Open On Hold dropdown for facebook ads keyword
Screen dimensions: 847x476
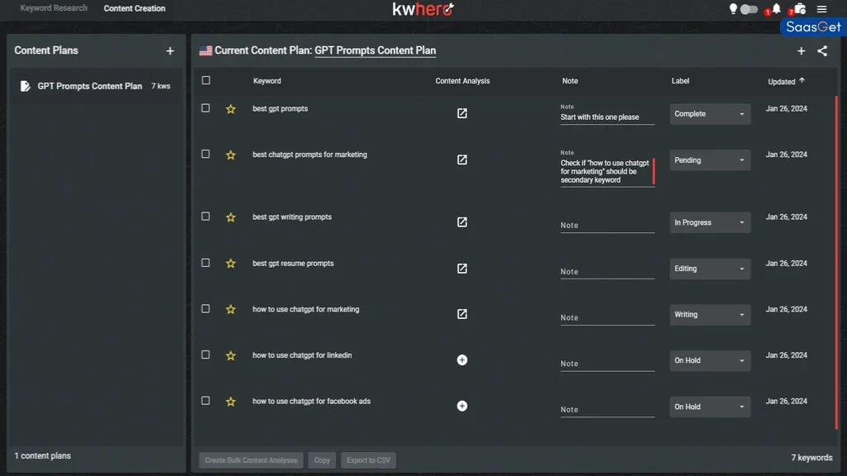[710, 407]
